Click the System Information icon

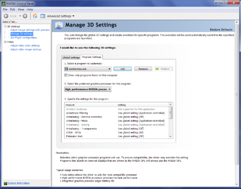(x=6, y=183)
